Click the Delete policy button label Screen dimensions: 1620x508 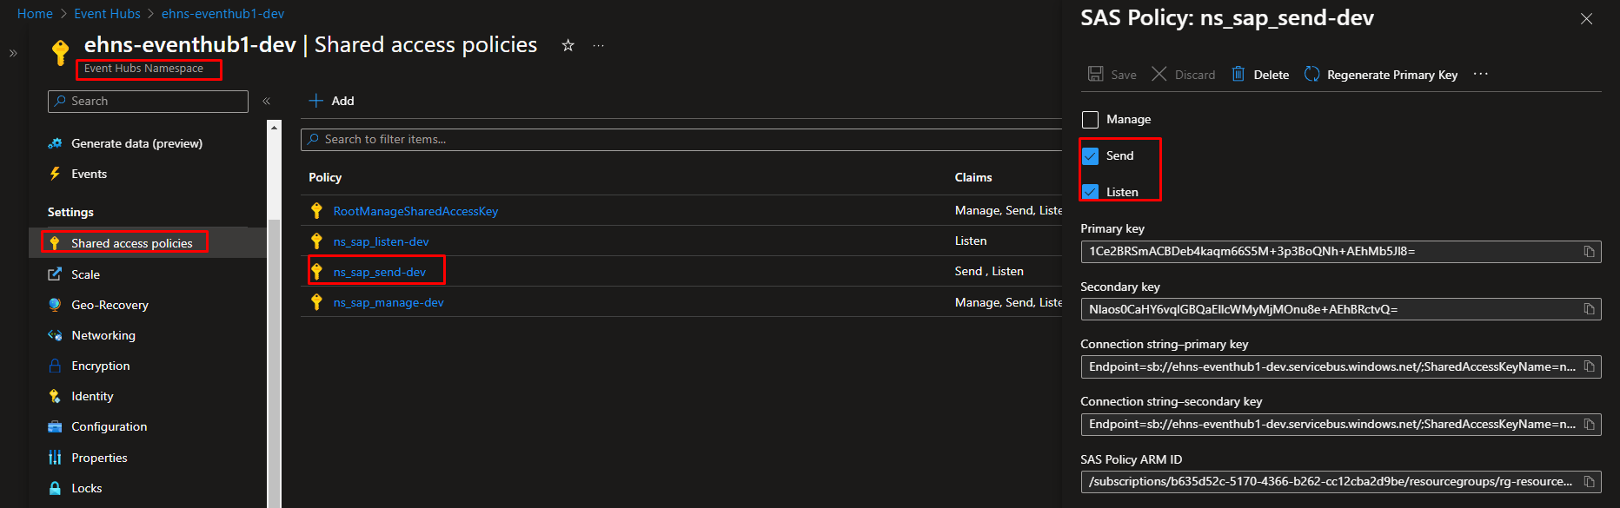point(1271,75)
